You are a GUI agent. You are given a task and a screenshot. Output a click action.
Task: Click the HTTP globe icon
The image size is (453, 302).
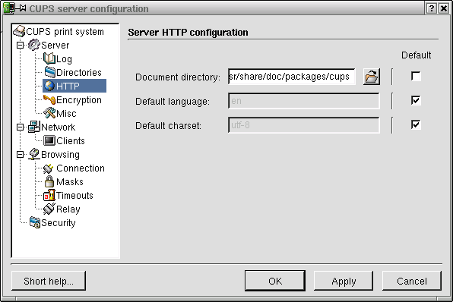(x=49, y=86)
